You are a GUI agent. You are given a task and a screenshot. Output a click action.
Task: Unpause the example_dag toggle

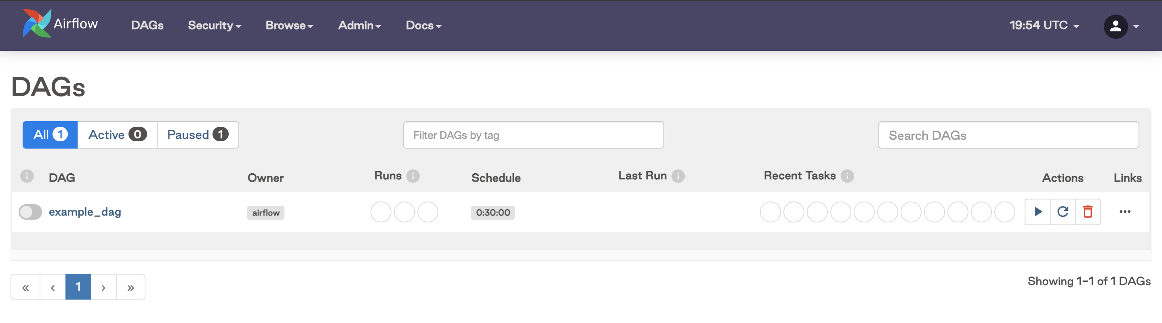click(30, 211)
